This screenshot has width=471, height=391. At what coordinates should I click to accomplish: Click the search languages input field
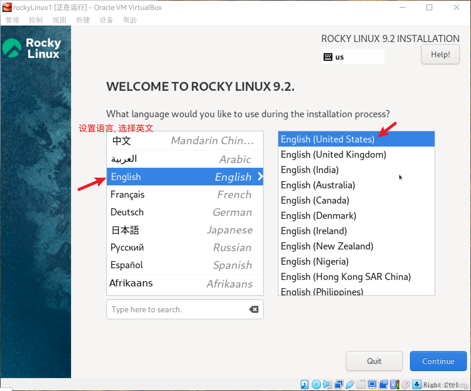(x=185, y=309)
